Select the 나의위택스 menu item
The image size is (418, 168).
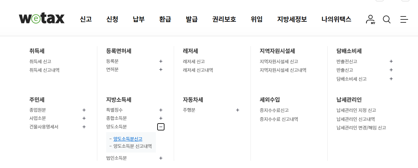336,19
